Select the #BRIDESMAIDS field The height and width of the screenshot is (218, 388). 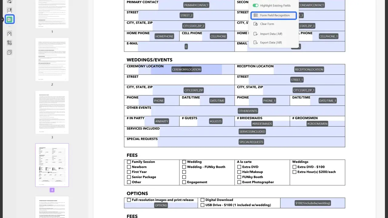262,124
